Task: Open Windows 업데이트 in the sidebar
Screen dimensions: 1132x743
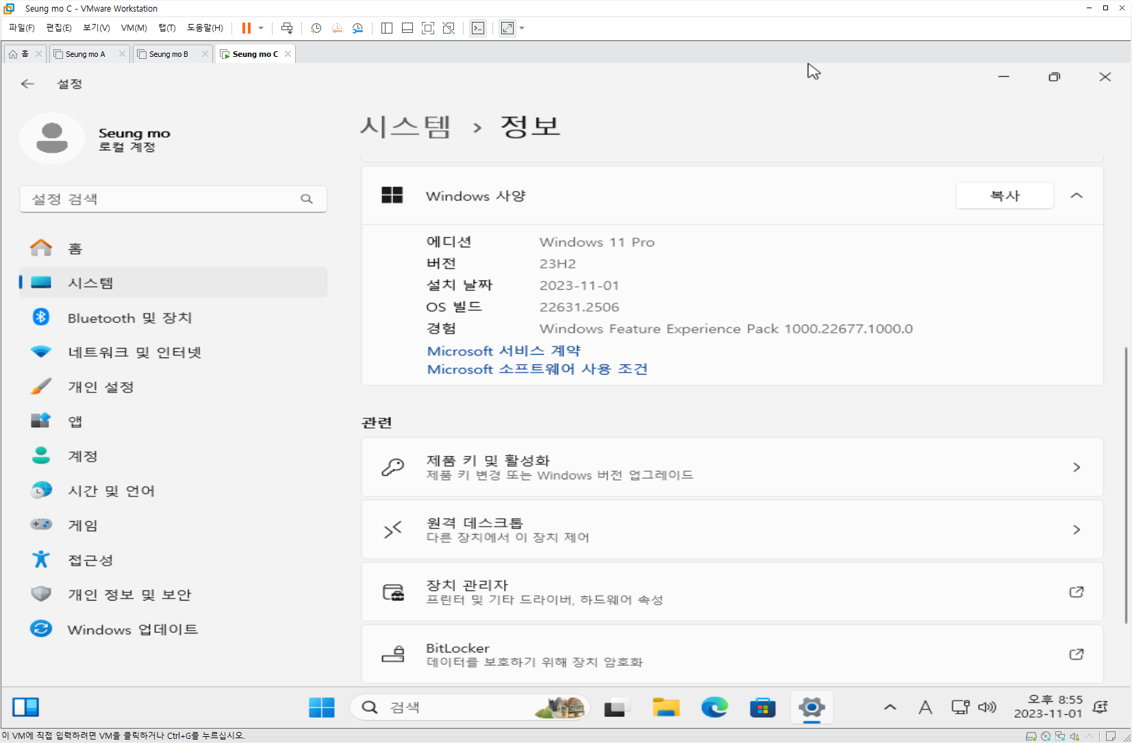Action: pos(173,629)
